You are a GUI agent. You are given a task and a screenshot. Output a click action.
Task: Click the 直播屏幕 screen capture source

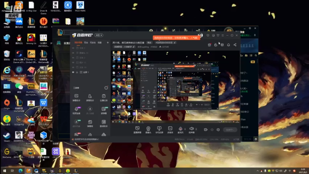(138, 130)
